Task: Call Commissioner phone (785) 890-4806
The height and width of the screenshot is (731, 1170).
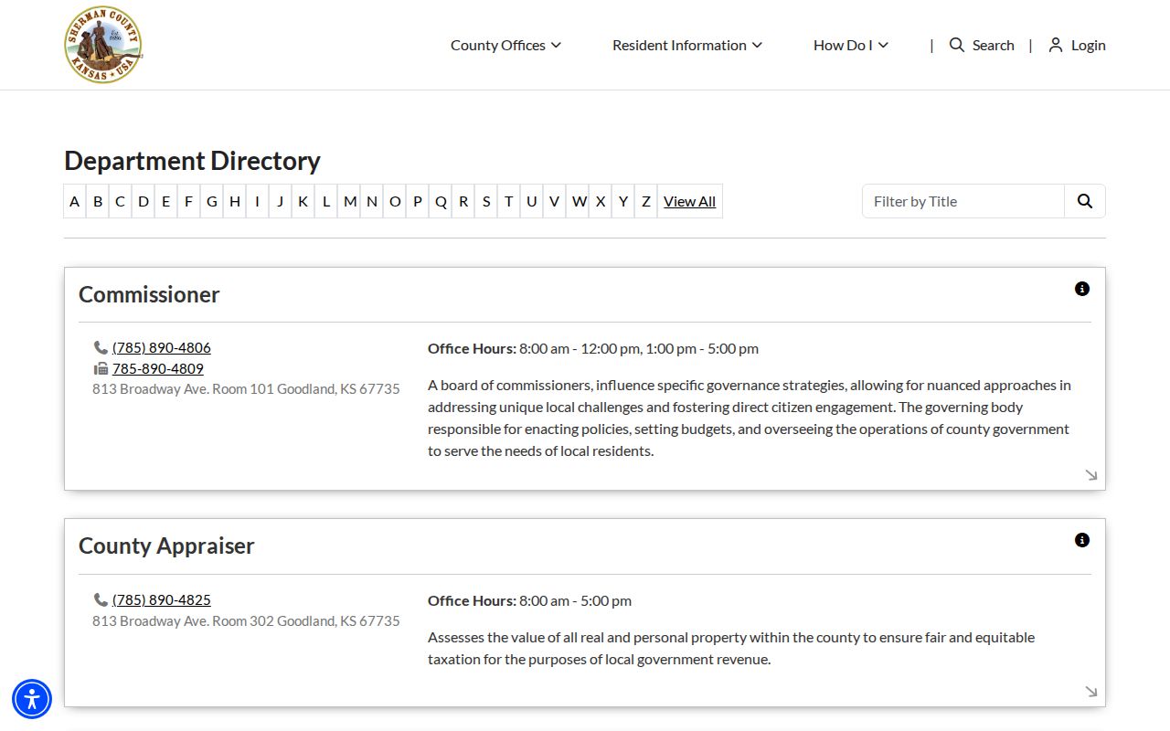Action: (x=162, y=347)
